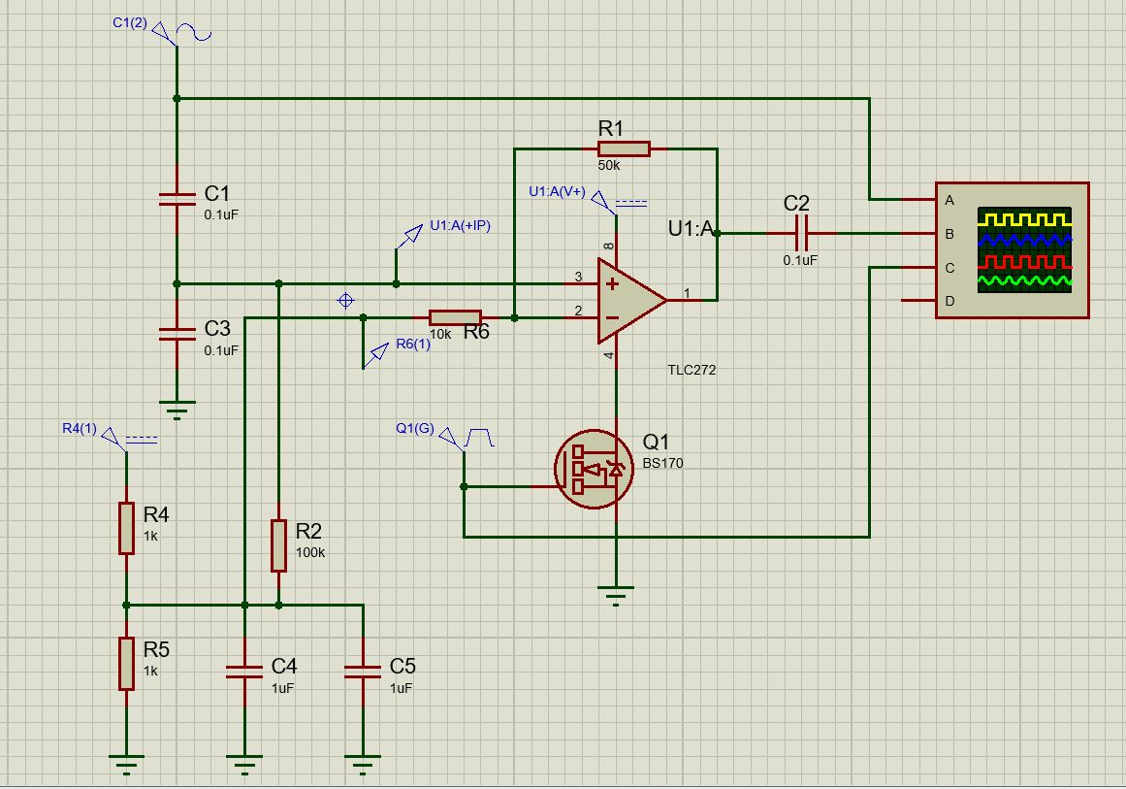This screenshot has height=789, width=1126.
Task: Select resistor R1 body
Action: (x=624, y=148)
